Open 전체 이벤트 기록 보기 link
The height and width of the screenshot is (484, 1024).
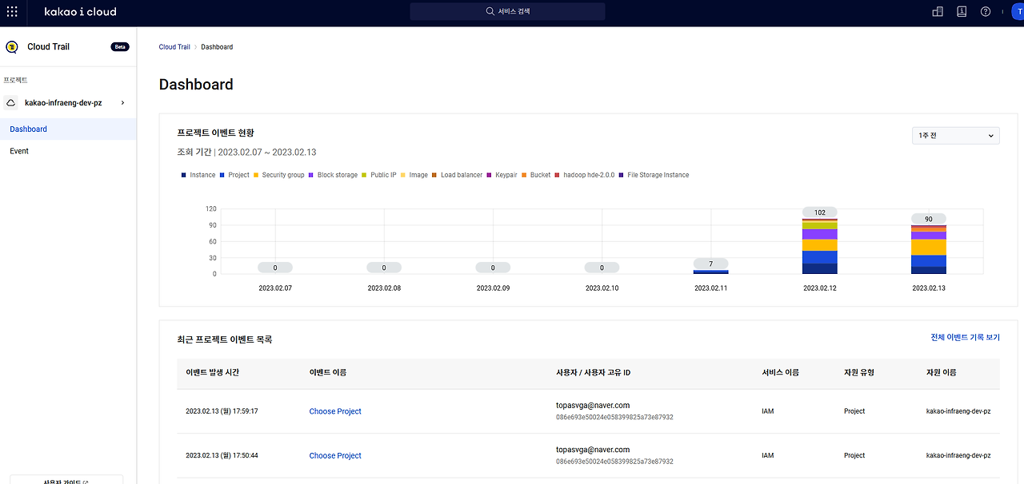(x=965, y=338)
